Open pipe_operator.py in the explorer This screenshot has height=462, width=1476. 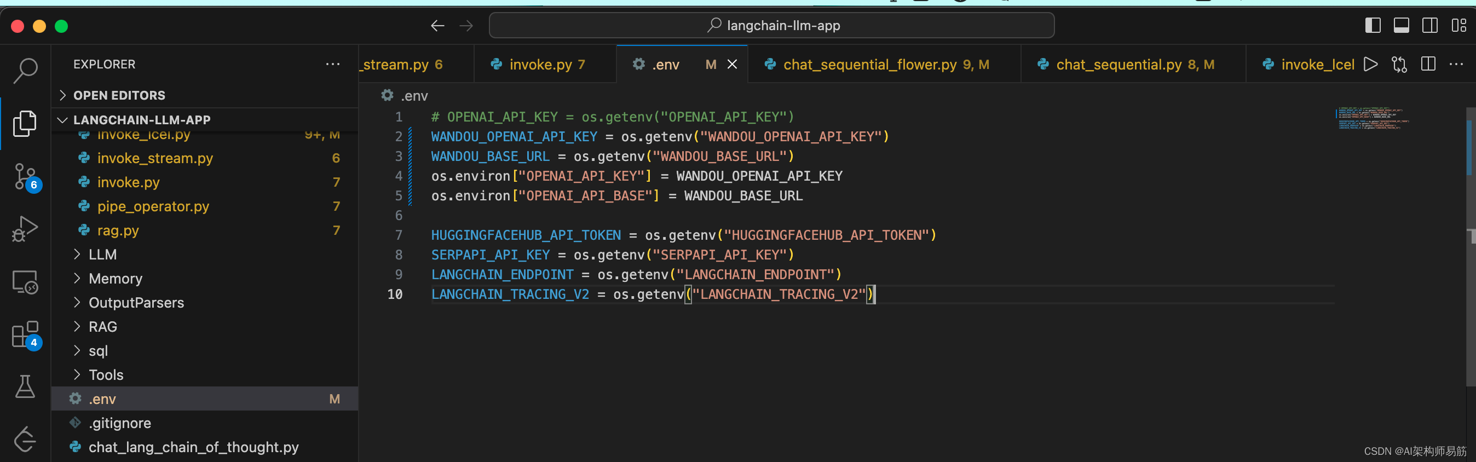pos(205,206)
